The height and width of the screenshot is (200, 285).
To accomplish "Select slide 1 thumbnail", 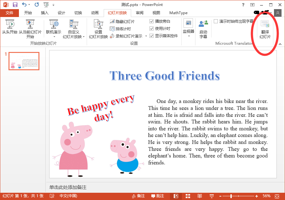I will point(24,61).
